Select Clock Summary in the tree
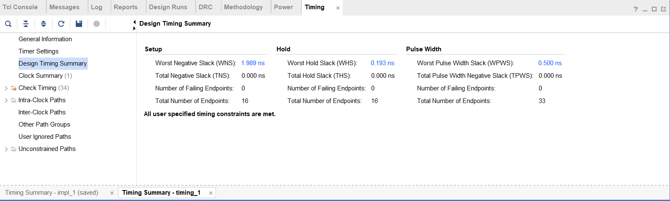Viewport: 670px width, 201px height. click(40, 76)
